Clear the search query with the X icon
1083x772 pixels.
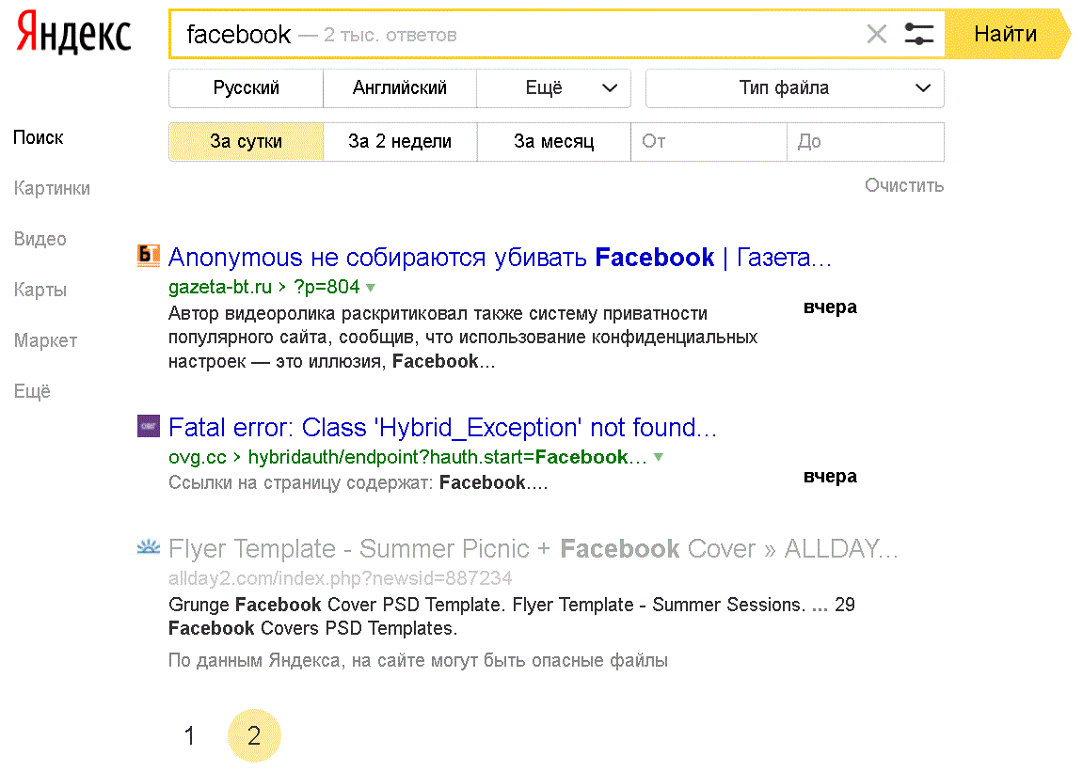coord(876,35)
